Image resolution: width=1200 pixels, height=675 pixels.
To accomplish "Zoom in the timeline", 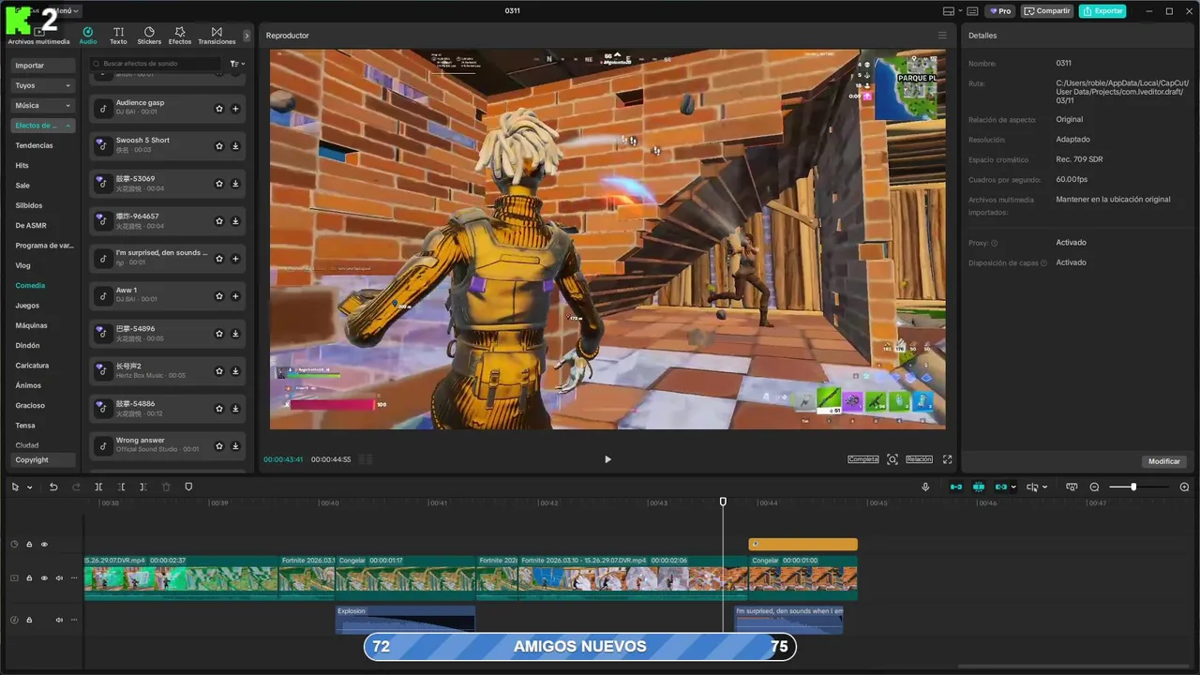I will coord(1184,487).
